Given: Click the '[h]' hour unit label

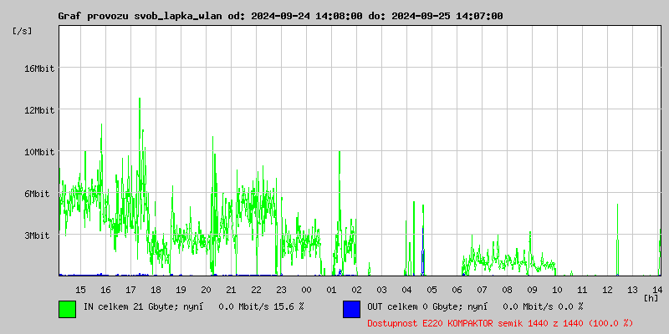Looking at the screenshot, I should (x=651, y=298).
